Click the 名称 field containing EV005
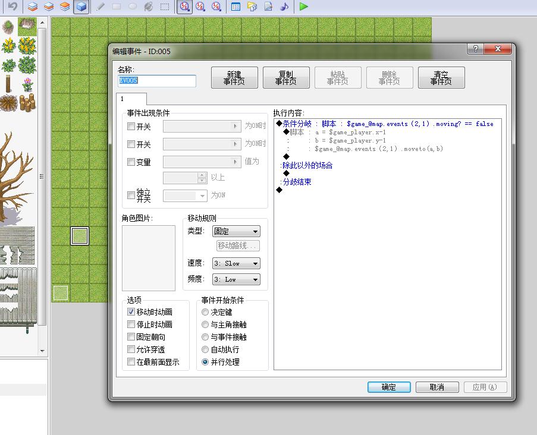 coord(157,81)
